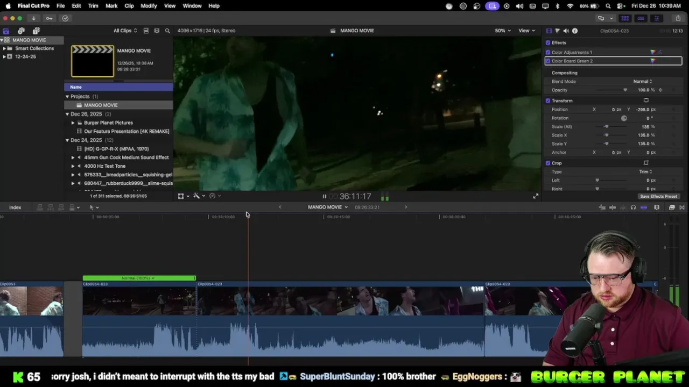
Task: Go back in timeline history arrow
Action: [x=280, y=207]
